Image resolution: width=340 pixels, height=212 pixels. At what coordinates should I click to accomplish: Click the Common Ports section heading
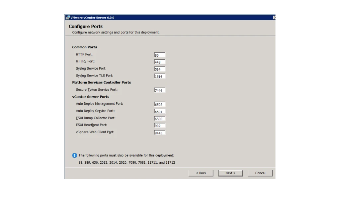[x=85, y=47]
